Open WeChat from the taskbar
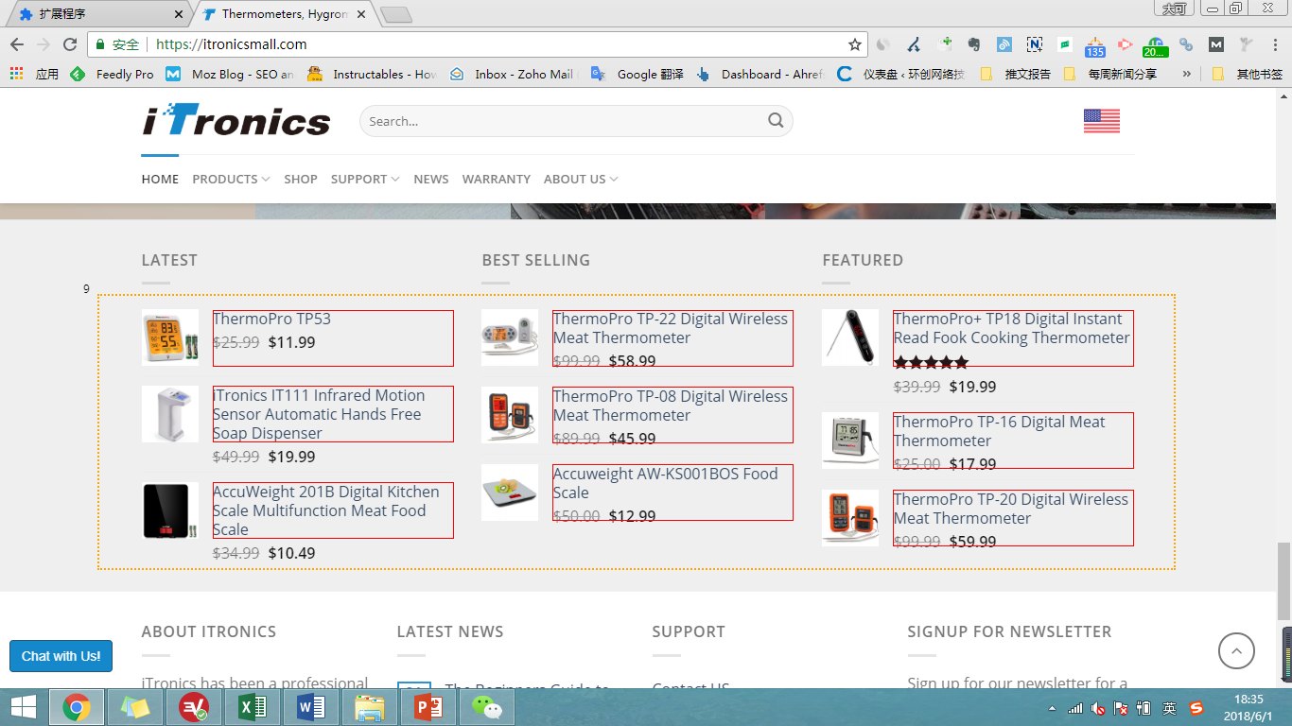Image resolution: width=1292 pixels, height=726 pixels. click(x=486, y=707)
